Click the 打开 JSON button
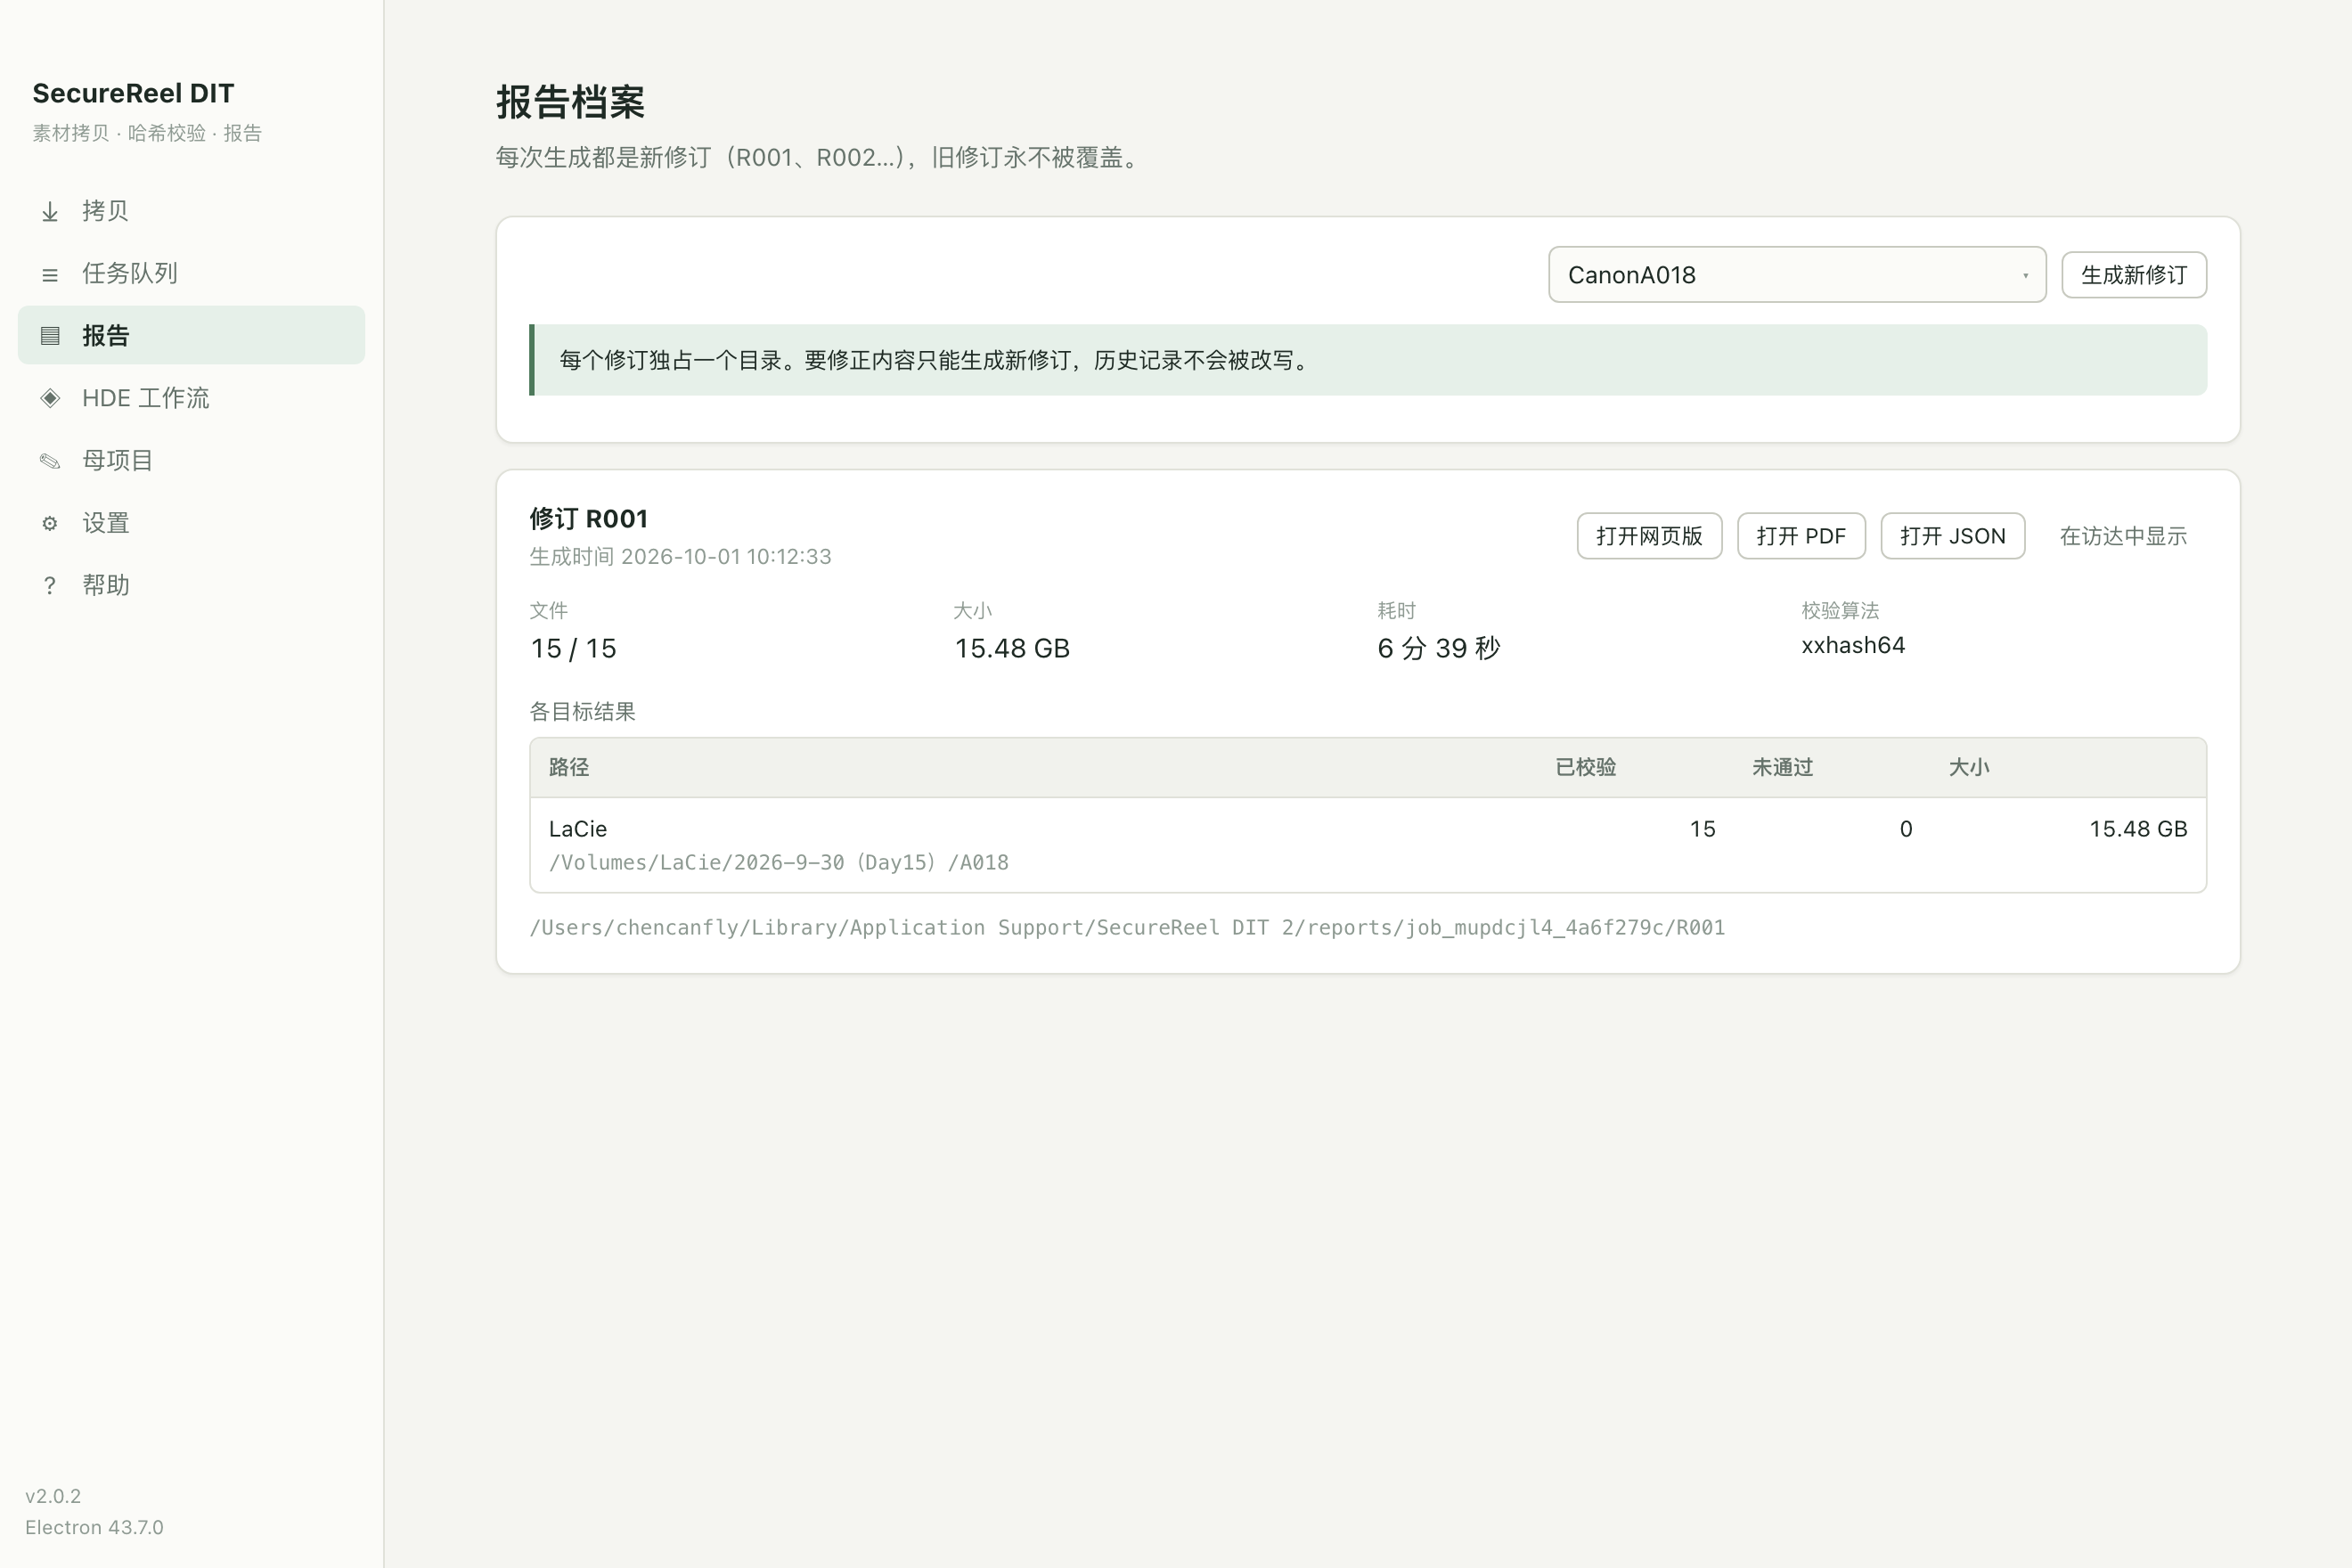2352x1568 pixels. pos(1953,536)
